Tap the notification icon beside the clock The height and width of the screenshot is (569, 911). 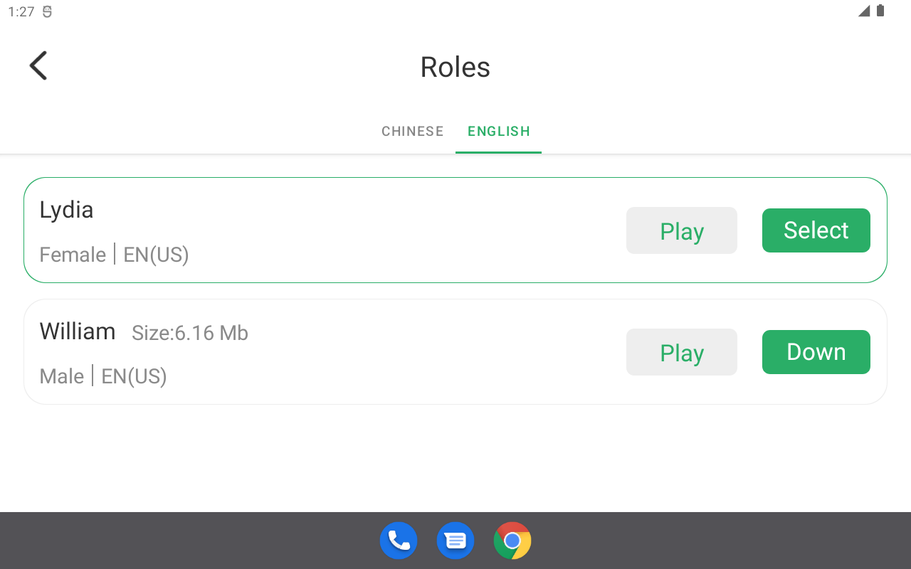point(47,12)
